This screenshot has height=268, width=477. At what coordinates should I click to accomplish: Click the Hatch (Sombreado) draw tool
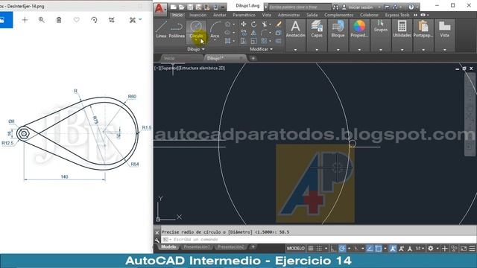pos(227,41)
